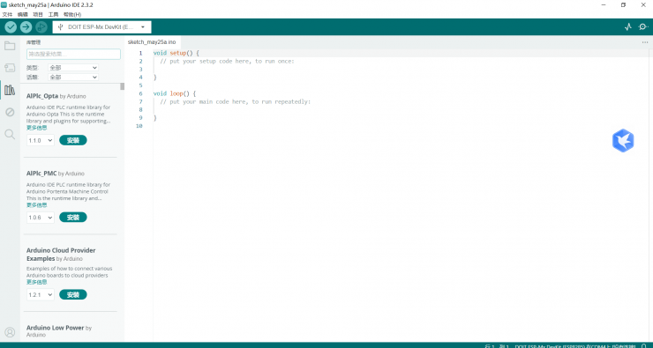Open more info link for Arduino Cloud Provider Examples

tap(37, 282)
